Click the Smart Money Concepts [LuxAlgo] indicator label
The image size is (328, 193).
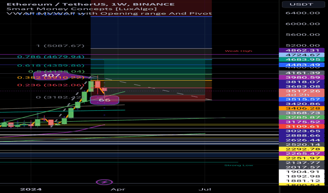pos(82,9)
